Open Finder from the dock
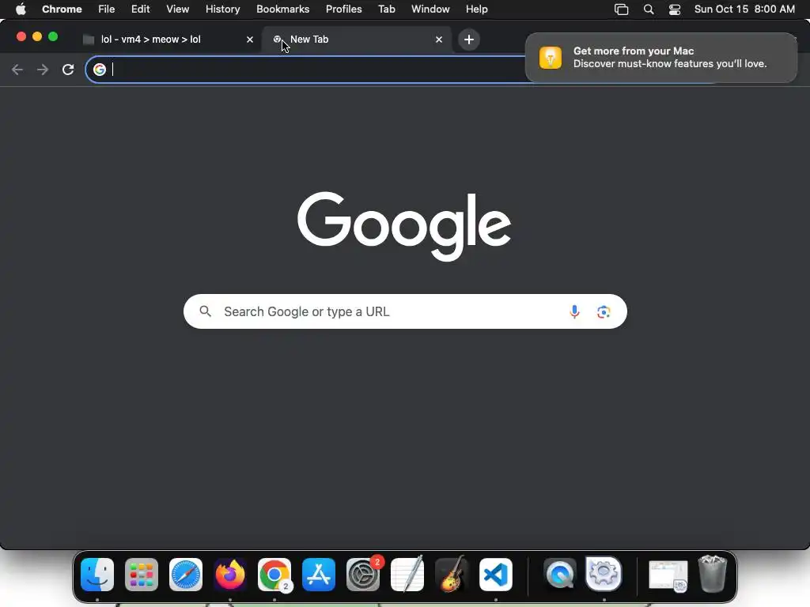The image size is (810, 607). [97, 575]
